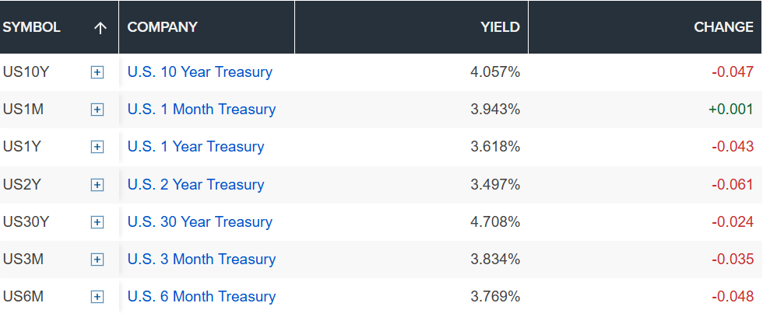Viewport: 763px width, 317px height.
Task: Click the plus icon beside US3M
Action: pyautogui.click(x=97, y=260)
